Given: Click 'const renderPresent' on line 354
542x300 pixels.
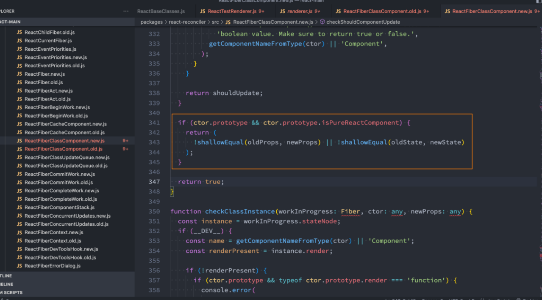Looking at the screenshot, I should pos(222,251).
